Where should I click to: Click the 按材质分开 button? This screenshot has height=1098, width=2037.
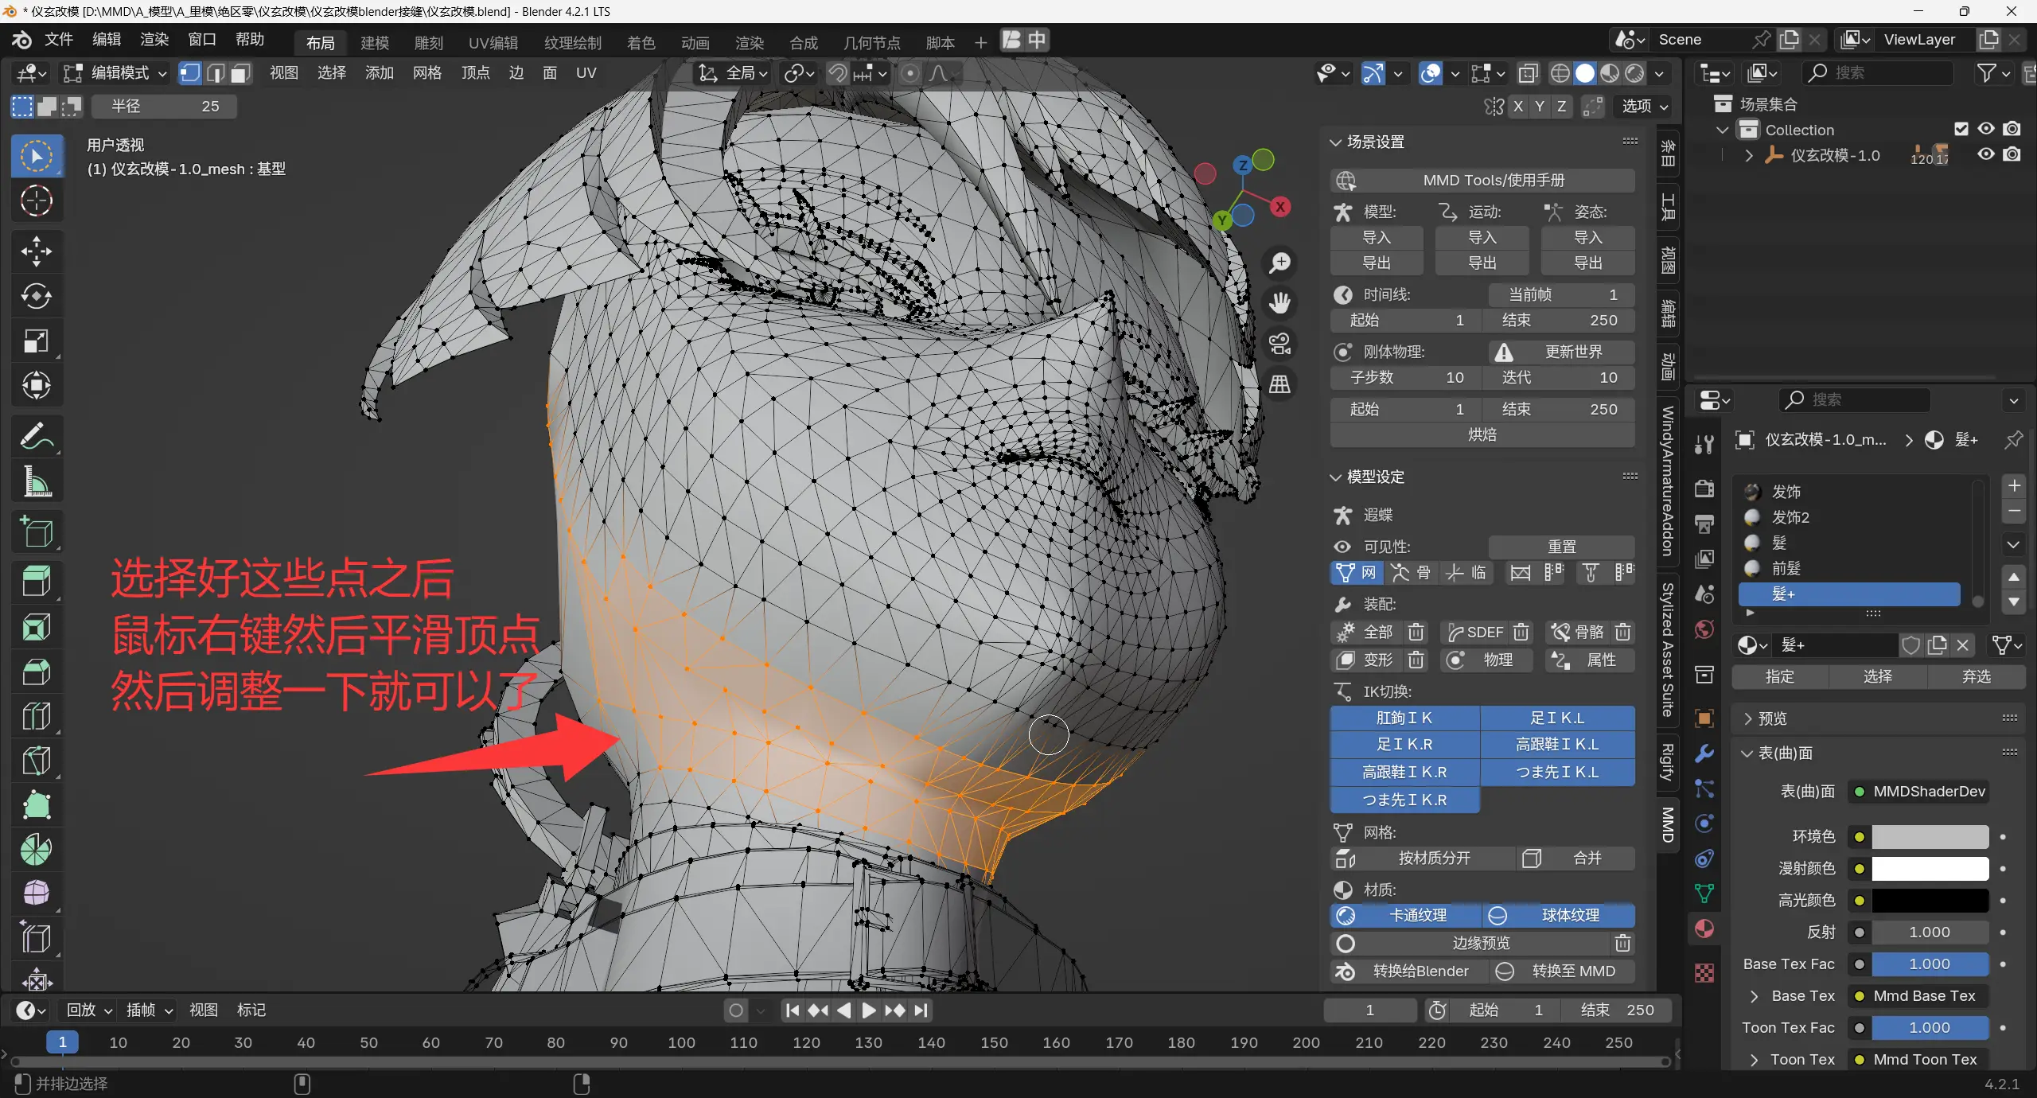pyautogui.click(x=1433, y=858)
